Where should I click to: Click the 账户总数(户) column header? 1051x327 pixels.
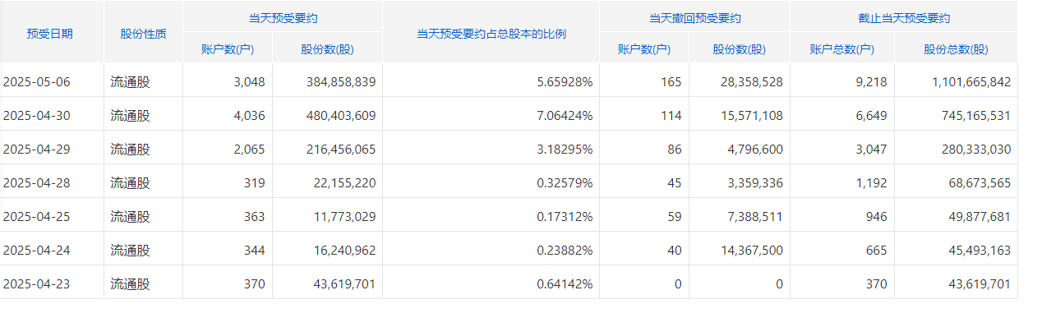pos(842,49)
